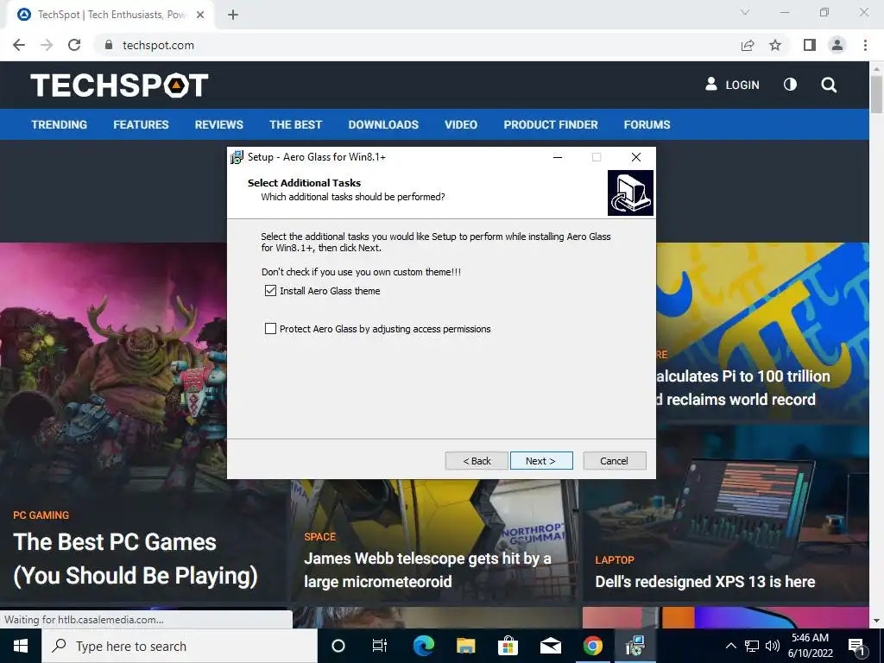The image size is (884, 663).
Task: Select the TechSpot browser tab
Action: tap(110, 15)
